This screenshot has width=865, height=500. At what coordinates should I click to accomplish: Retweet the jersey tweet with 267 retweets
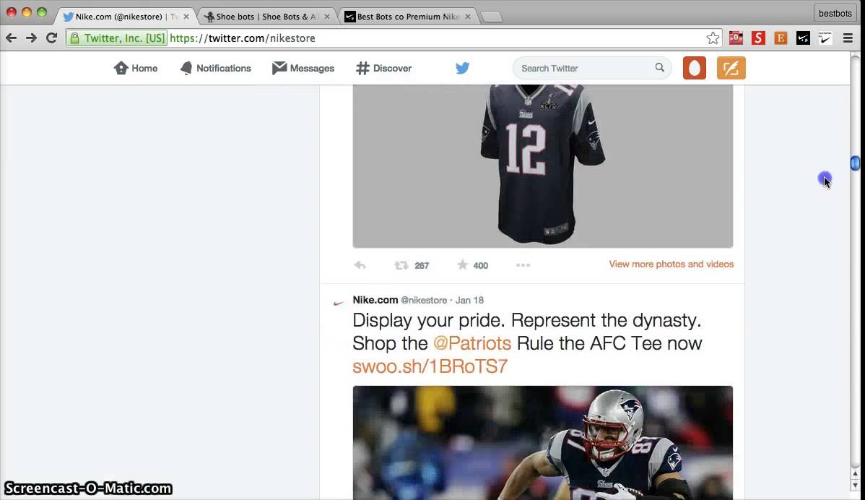401,265
